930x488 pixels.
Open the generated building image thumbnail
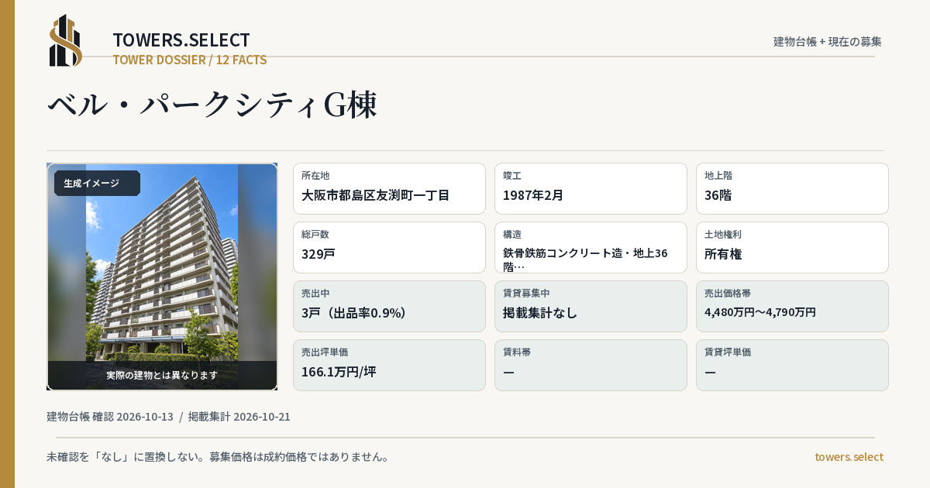click(x=162, y=277)
